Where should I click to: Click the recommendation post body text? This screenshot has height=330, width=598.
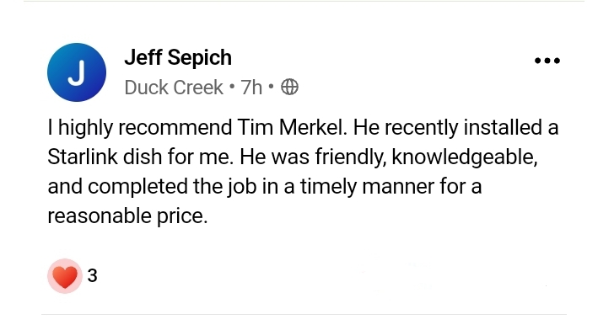[303, 171]
